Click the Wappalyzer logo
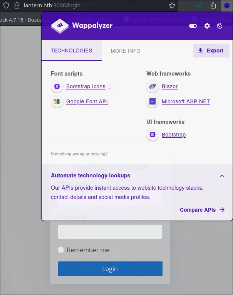 82,26
